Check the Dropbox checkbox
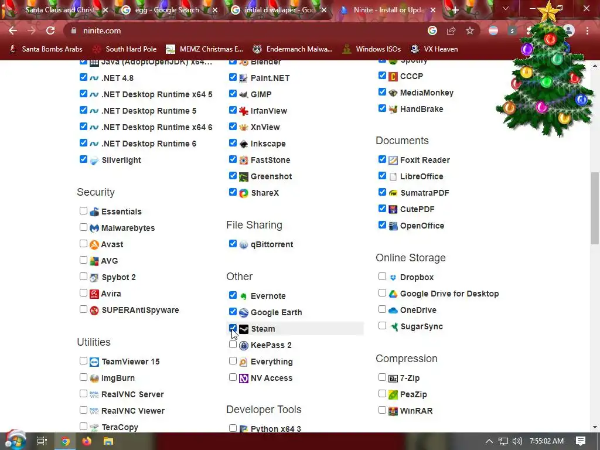 tap(382, 277)
